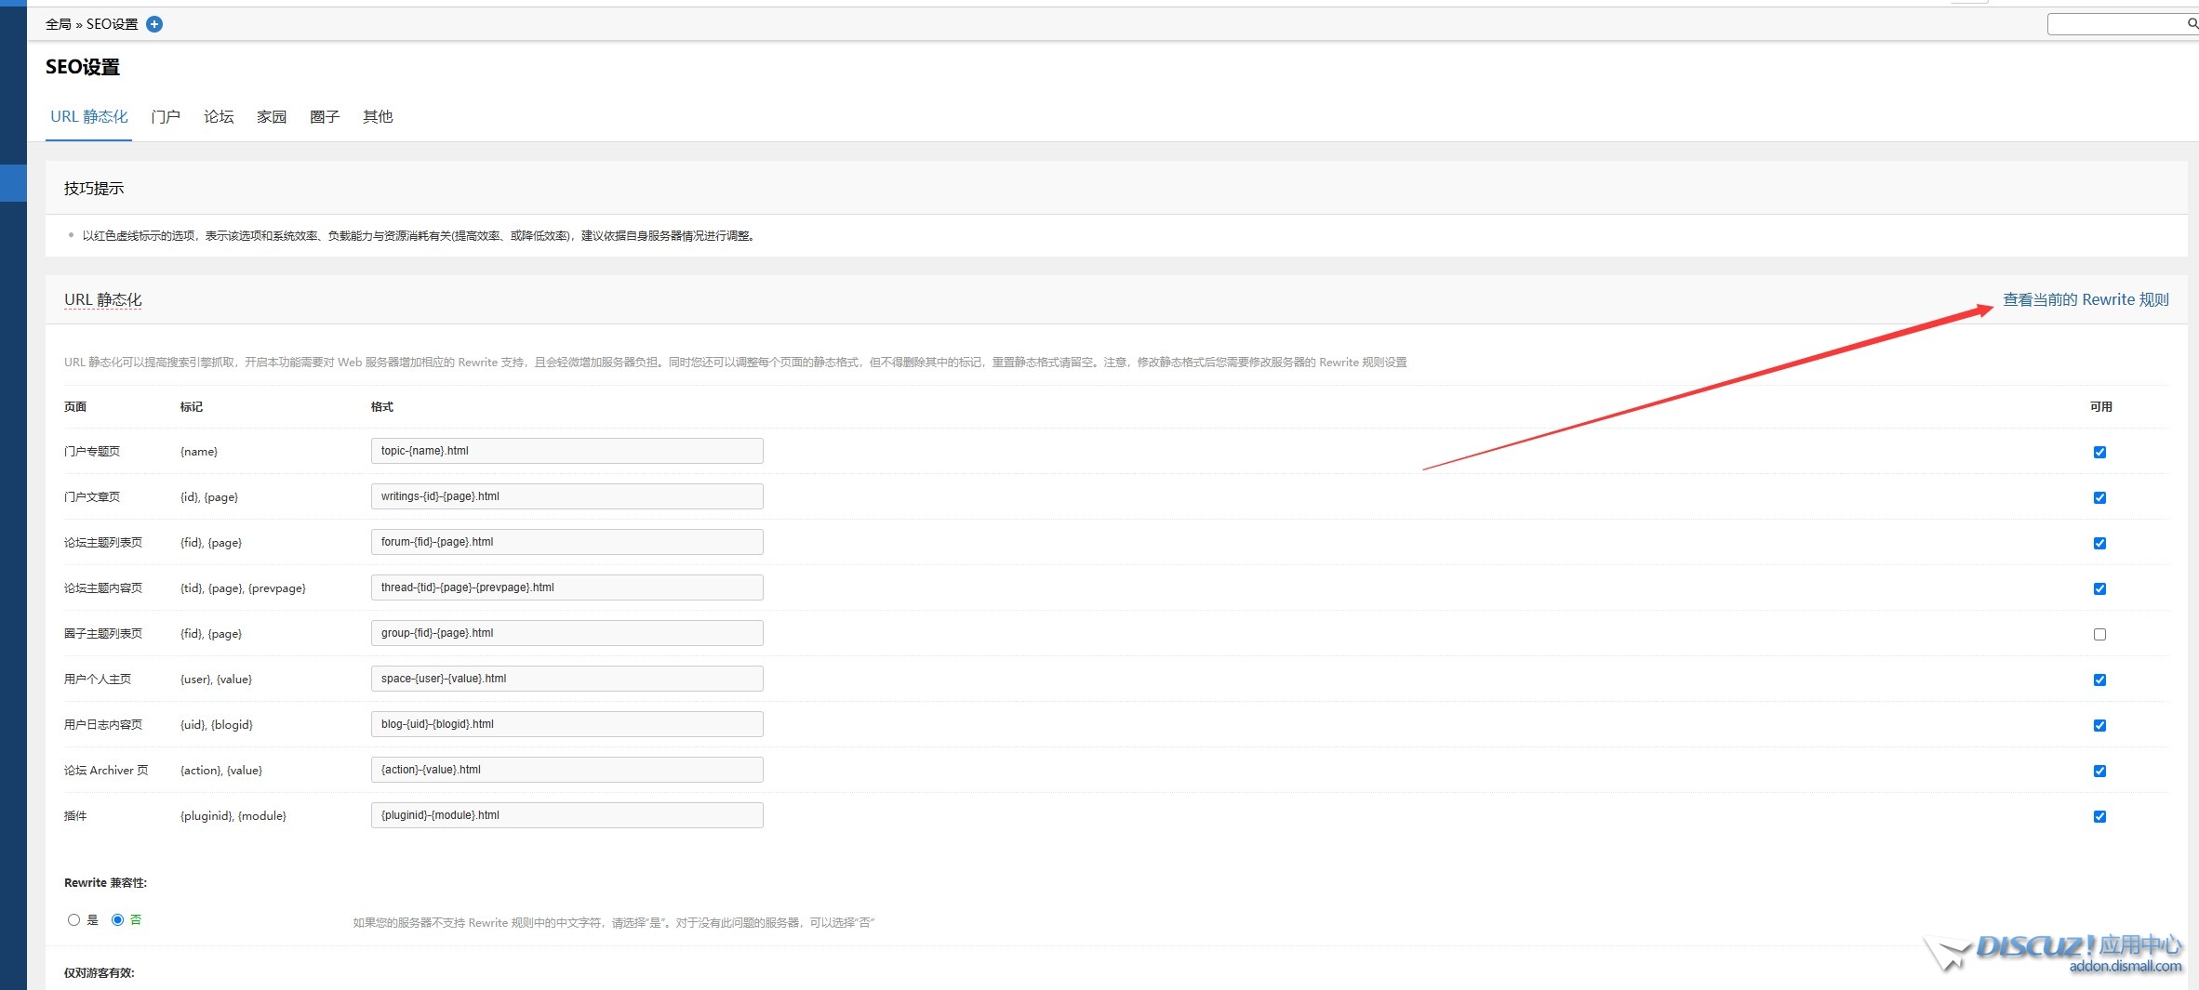Image resolution: width=2199 pixels, height=990 pixels.
Task: Focus the forum-{fid}-{page}.html input field
Action: [x=566, y=542]
